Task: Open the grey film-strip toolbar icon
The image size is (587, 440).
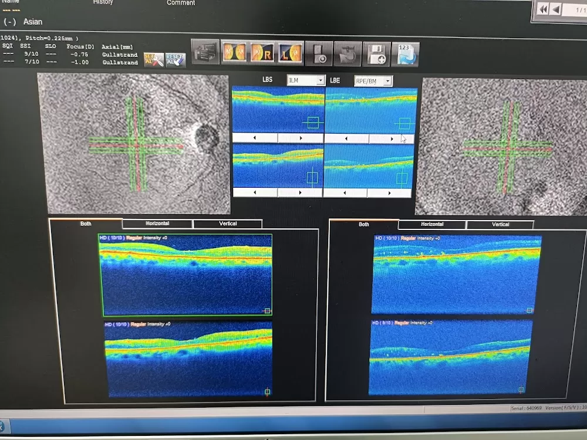Action: click(x=205, y=52)
